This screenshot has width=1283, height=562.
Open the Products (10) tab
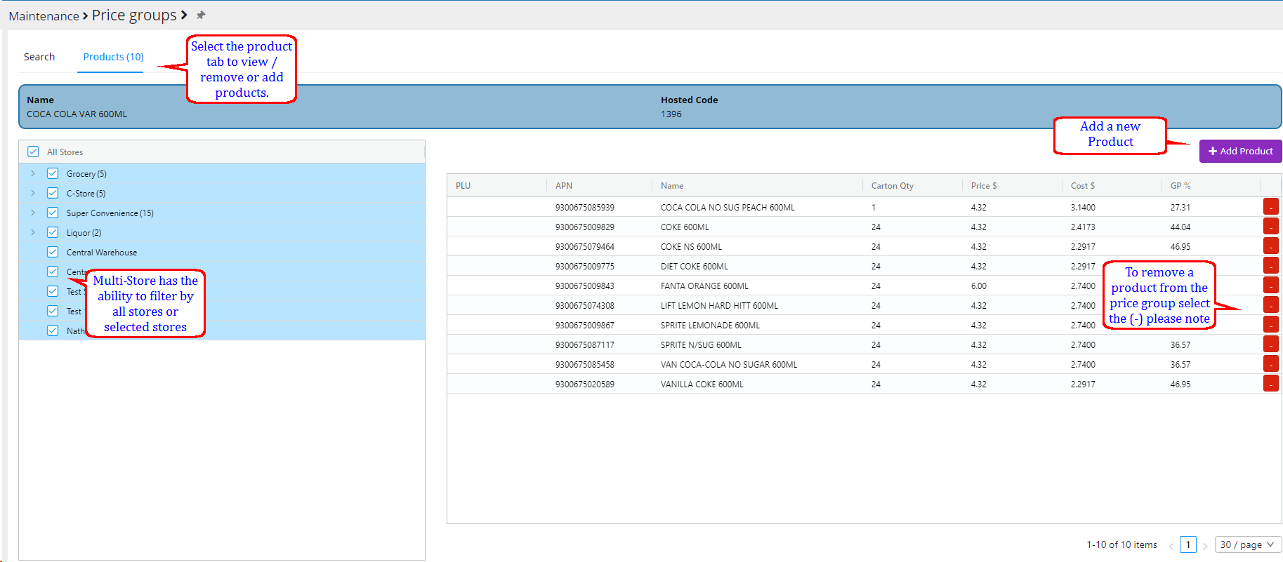pyautogui.click(x=113, y=57)
